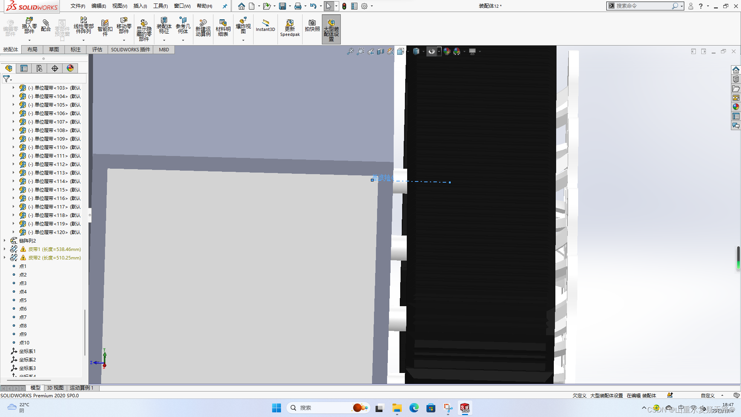The height and width of the screenshot is (417, 741).
Task: Click the Windows taskbar search box
Action: 328,408
